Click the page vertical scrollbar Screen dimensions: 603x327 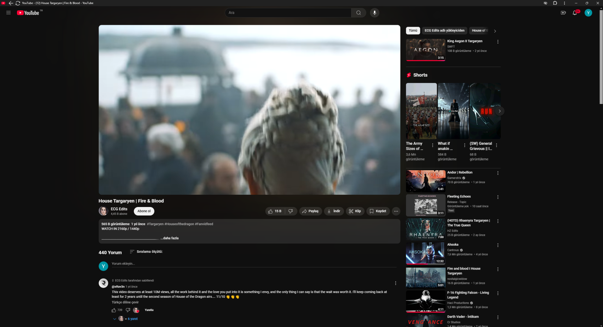601,57
